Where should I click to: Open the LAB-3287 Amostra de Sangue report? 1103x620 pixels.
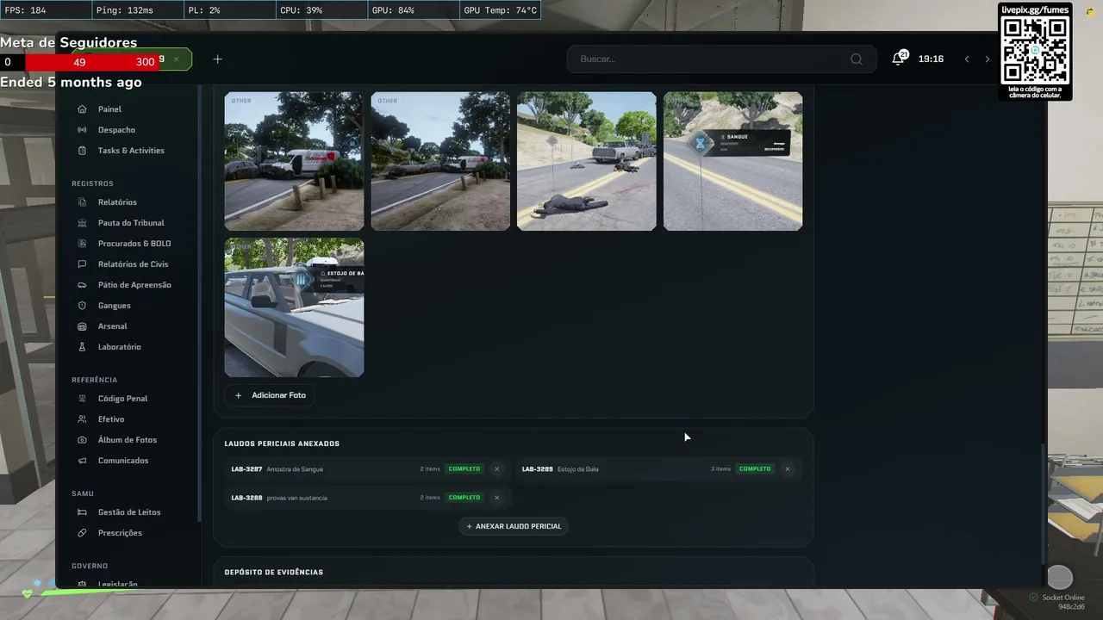[368, 469]
